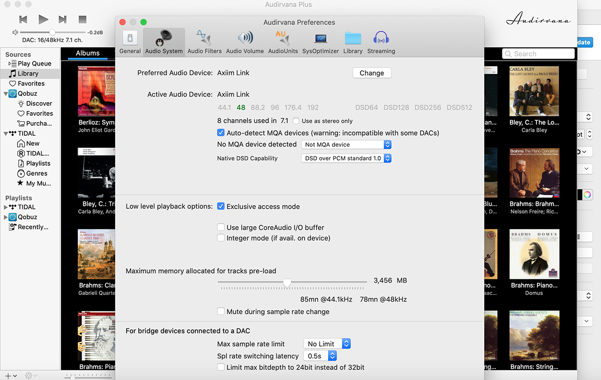
Task: Click the Search field
Action: (x=538, y=54)
